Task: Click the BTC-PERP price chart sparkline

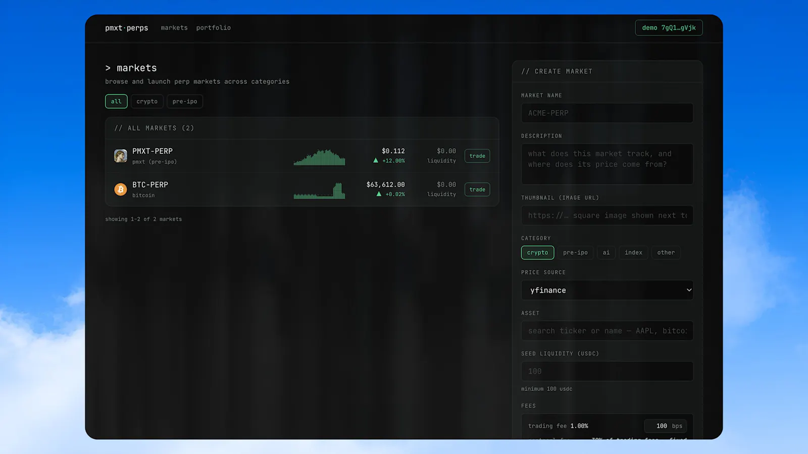Action: [319, 191]
